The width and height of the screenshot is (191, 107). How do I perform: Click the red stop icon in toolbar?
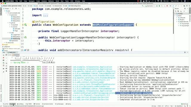point(167,6)
